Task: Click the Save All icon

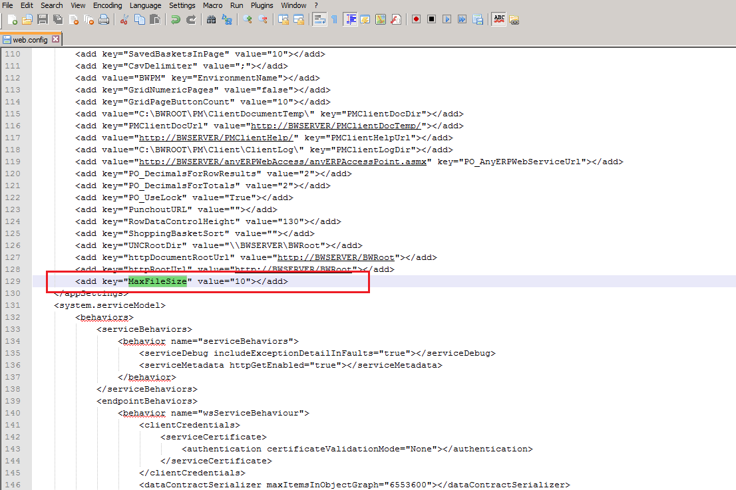Action: (x=58, y=20)
